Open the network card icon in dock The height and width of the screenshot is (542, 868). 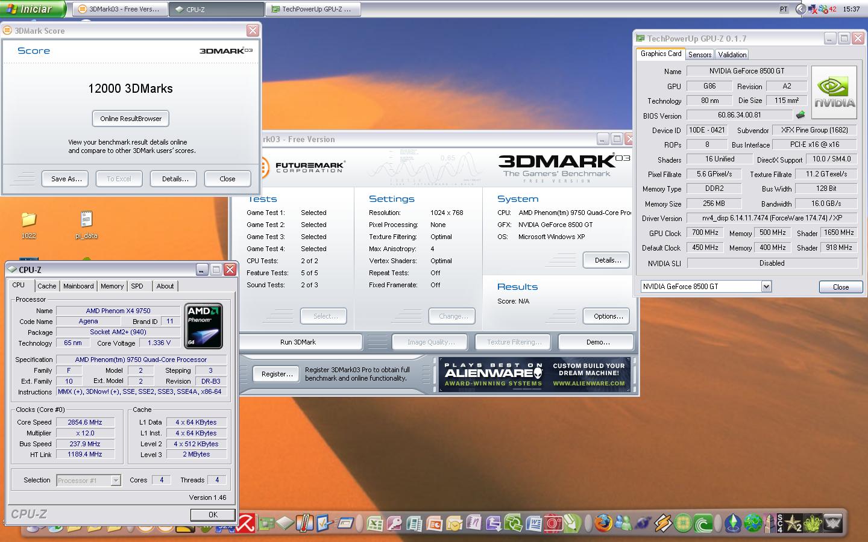(266, 523)
